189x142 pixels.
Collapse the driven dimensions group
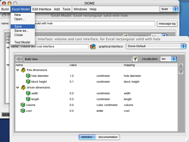[x=18, y=88]
